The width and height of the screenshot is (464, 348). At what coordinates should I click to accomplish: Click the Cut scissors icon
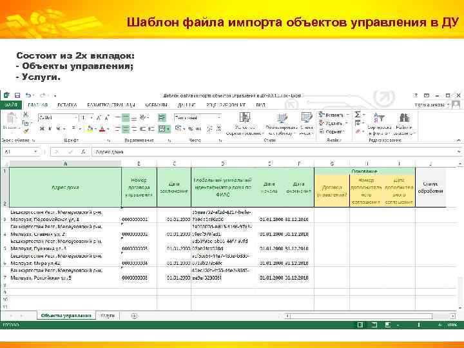26,115
